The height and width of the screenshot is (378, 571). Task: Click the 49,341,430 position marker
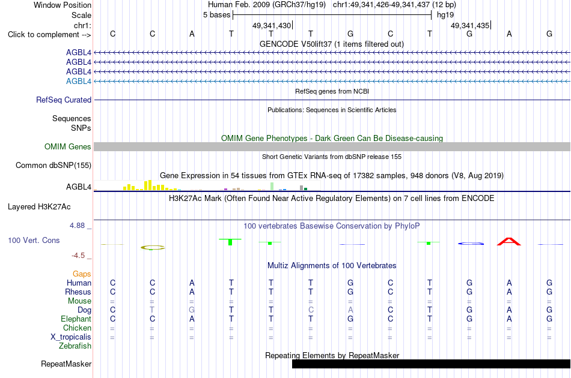(x=272, y=25)
